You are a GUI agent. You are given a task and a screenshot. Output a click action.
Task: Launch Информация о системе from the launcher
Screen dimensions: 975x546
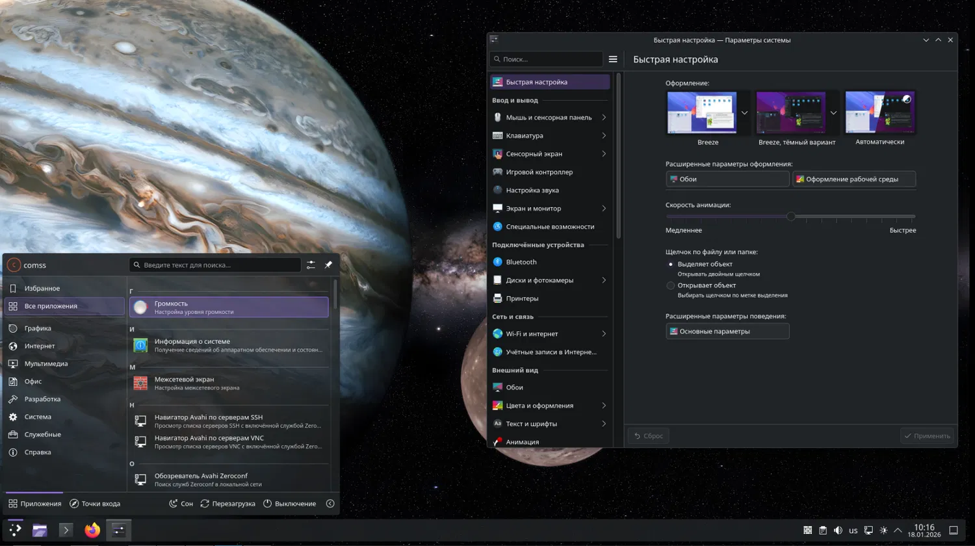point(229,345)
